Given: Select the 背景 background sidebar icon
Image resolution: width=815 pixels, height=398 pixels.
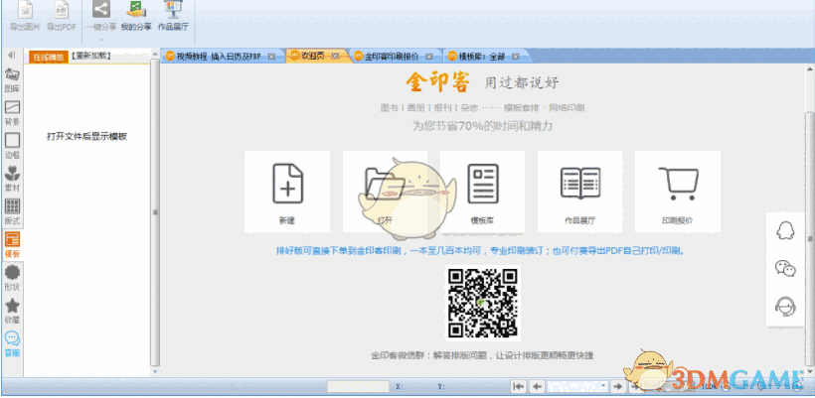Looking at the screenshot, I should click(13, 112).
